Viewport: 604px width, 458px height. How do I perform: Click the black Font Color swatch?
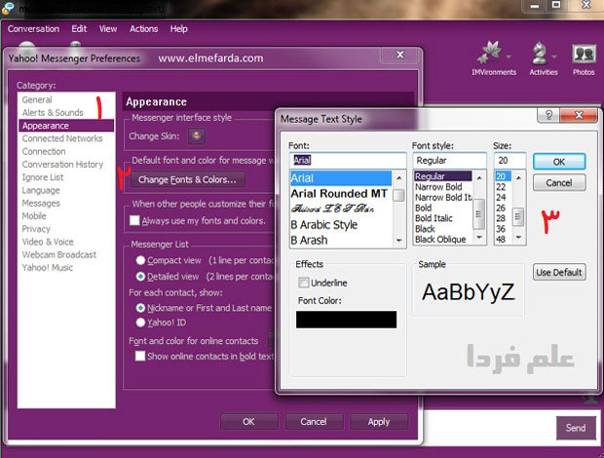coord(346,320)
